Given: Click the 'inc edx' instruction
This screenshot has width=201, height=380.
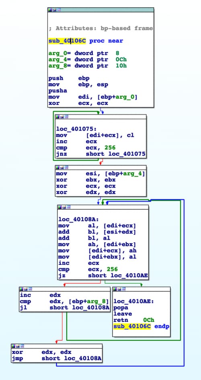Looking at the screenshot, I should (x=41, y=295).
